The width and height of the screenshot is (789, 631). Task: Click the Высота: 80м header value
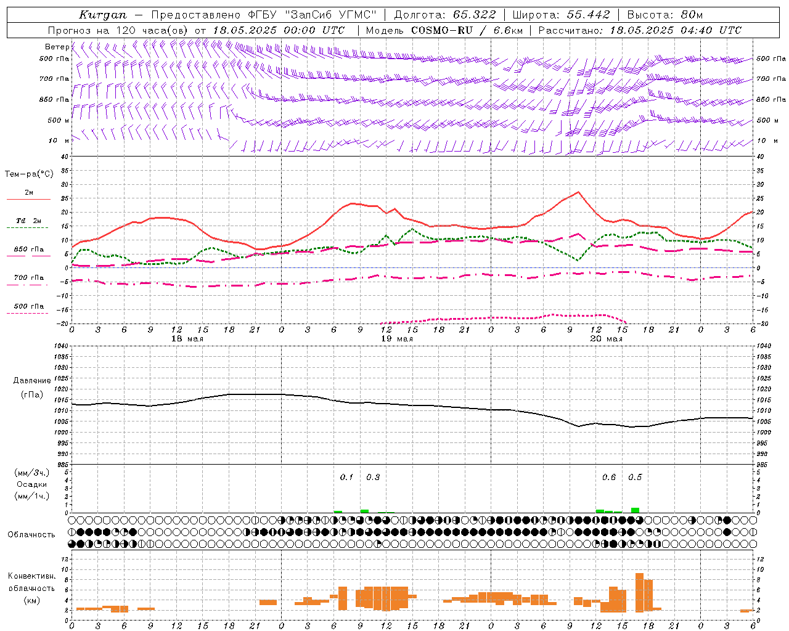(664, 15)
